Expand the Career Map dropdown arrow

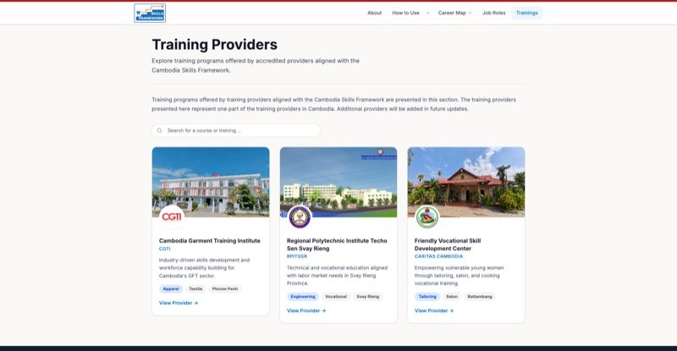point(470,13)
